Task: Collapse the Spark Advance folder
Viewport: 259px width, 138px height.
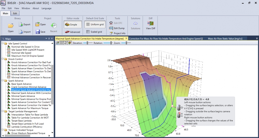Action: point(3,81)
